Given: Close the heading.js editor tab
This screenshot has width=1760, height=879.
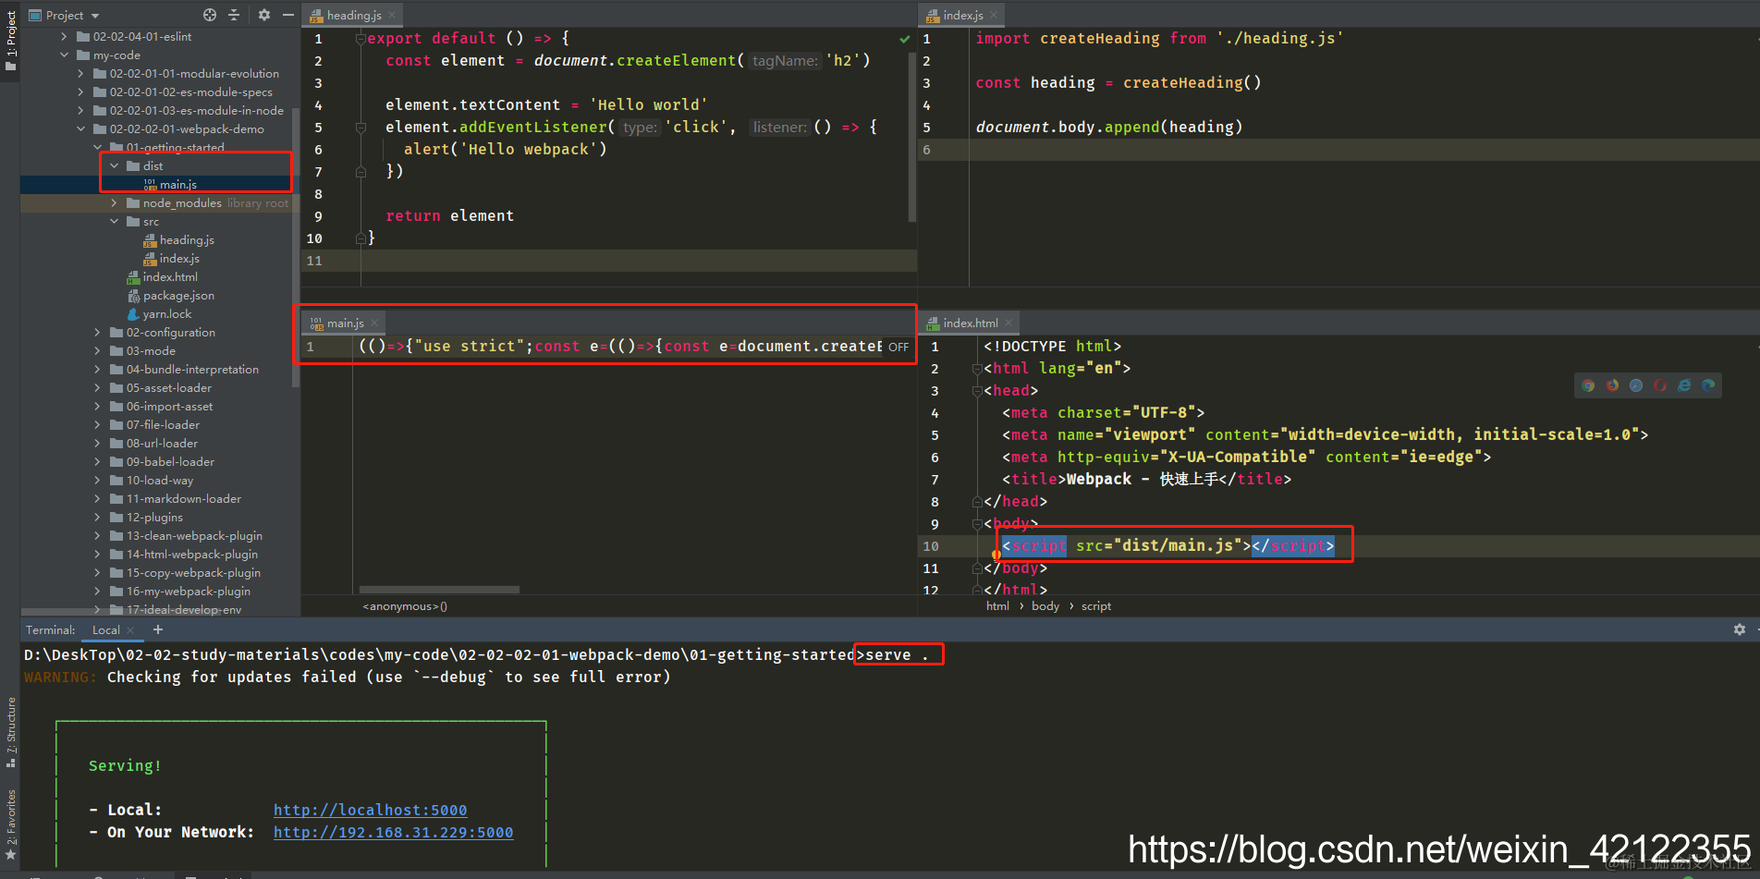Looking at the screenshot, I should [x=393, y=15].
